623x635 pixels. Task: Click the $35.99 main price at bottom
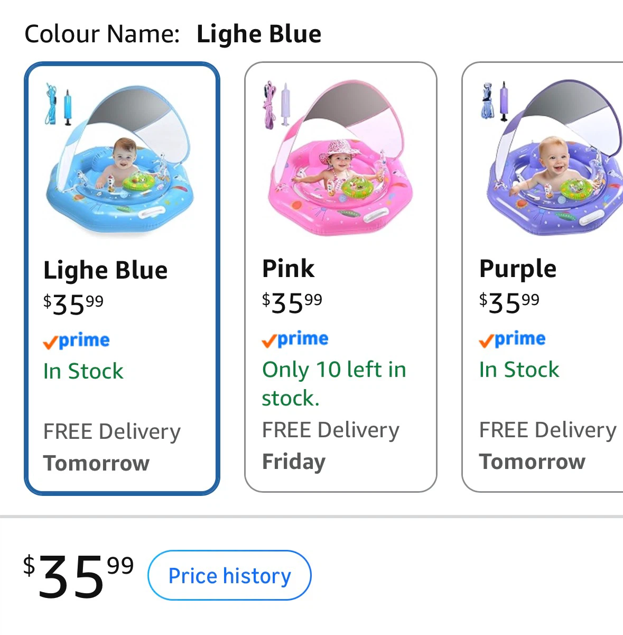click(78, 576)
